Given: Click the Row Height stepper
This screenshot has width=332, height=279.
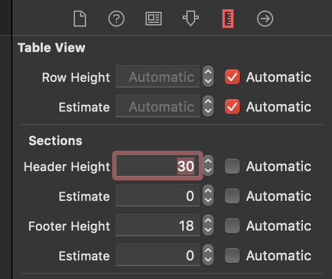Looking at the screenshot, I should 208,76.
